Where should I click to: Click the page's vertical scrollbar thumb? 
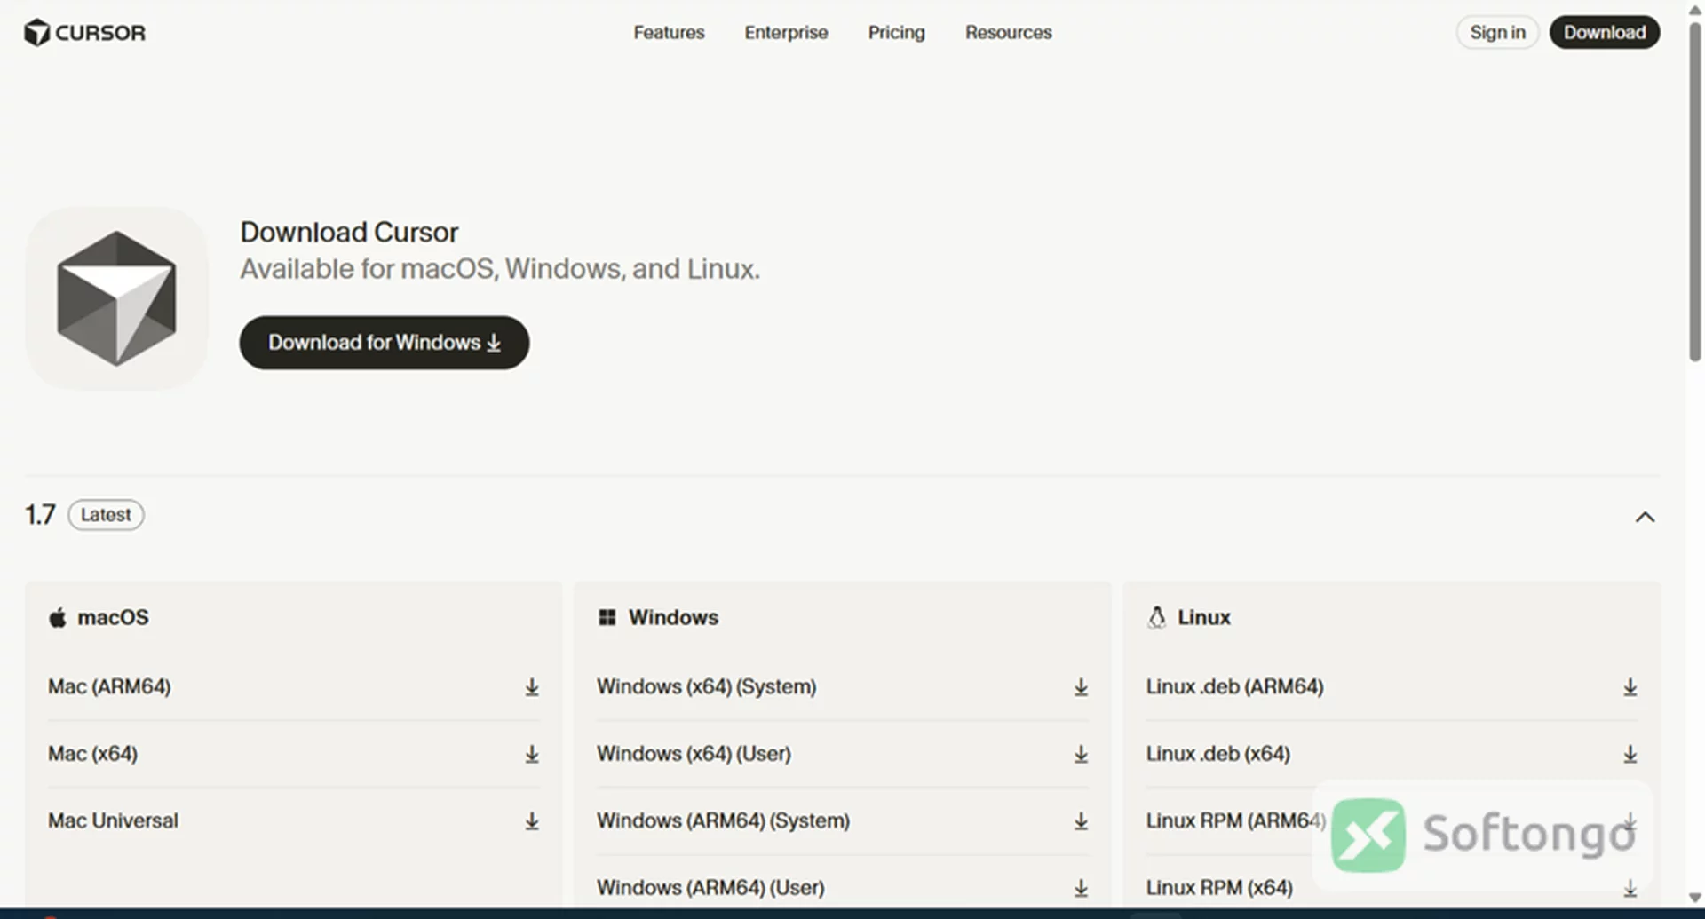[1694, 191]
